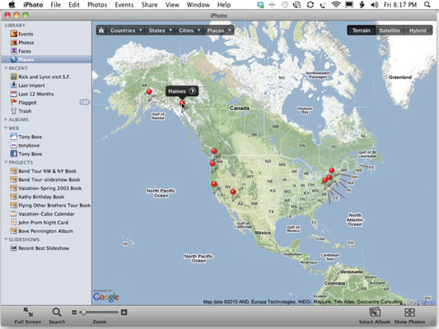This screenshot has height=329, width=439.
Task: Open John Prom Night Card project
Action: pyautogui.click(x=43, y=223)
